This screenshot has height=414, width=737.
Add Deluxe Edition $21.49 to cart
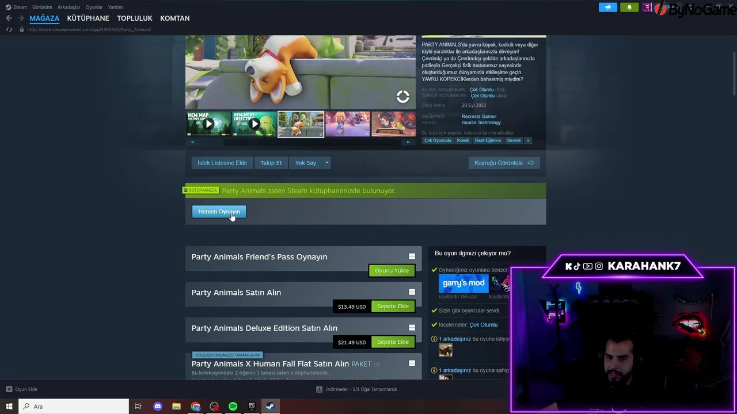coord(393,342)
